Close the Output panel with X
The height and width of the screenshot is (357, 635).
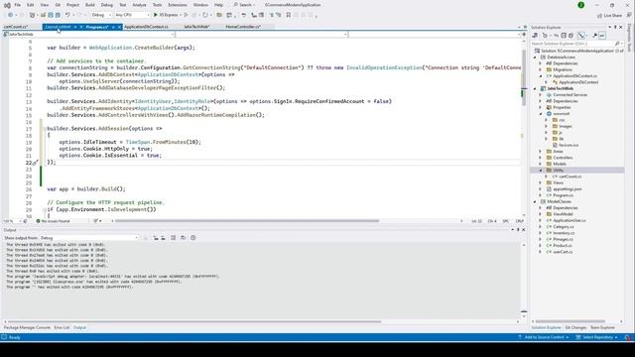tap(523, 230)
